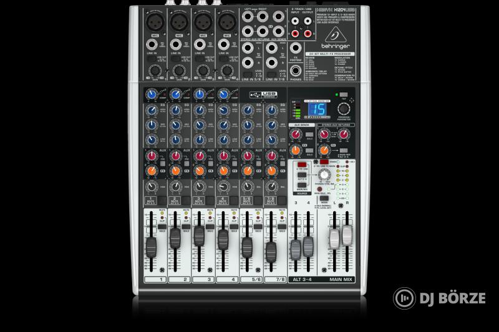499x332 pixels.
Task: Click the "24-BIT MULTI-FX PROCESSOR" heading
Action: (329, 54)
